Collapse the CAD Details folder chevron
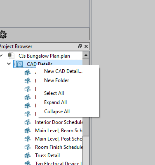Image resolution: width=155 pixels, height=165 pixels. [x=9, y=64]
